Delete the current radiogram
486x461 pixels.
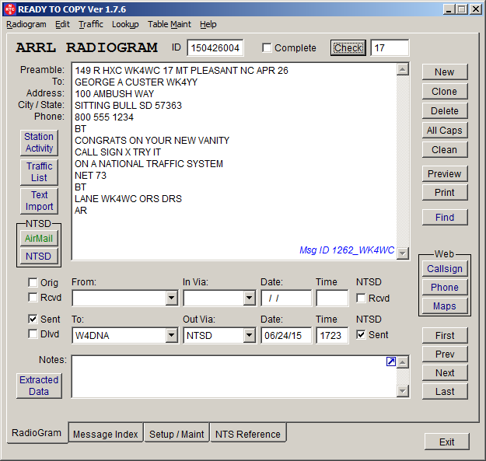(x=445, y=111)
